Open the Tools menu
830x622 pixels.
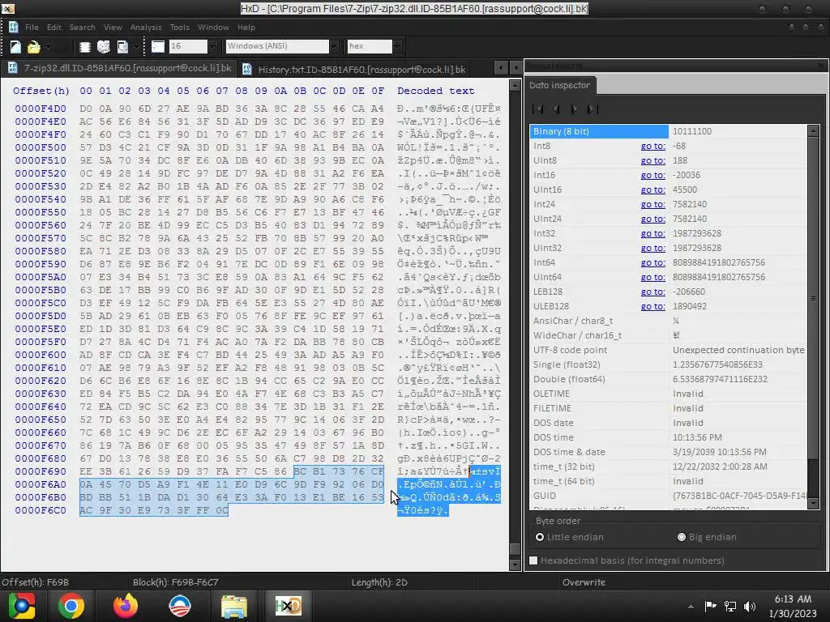point(179,27)
